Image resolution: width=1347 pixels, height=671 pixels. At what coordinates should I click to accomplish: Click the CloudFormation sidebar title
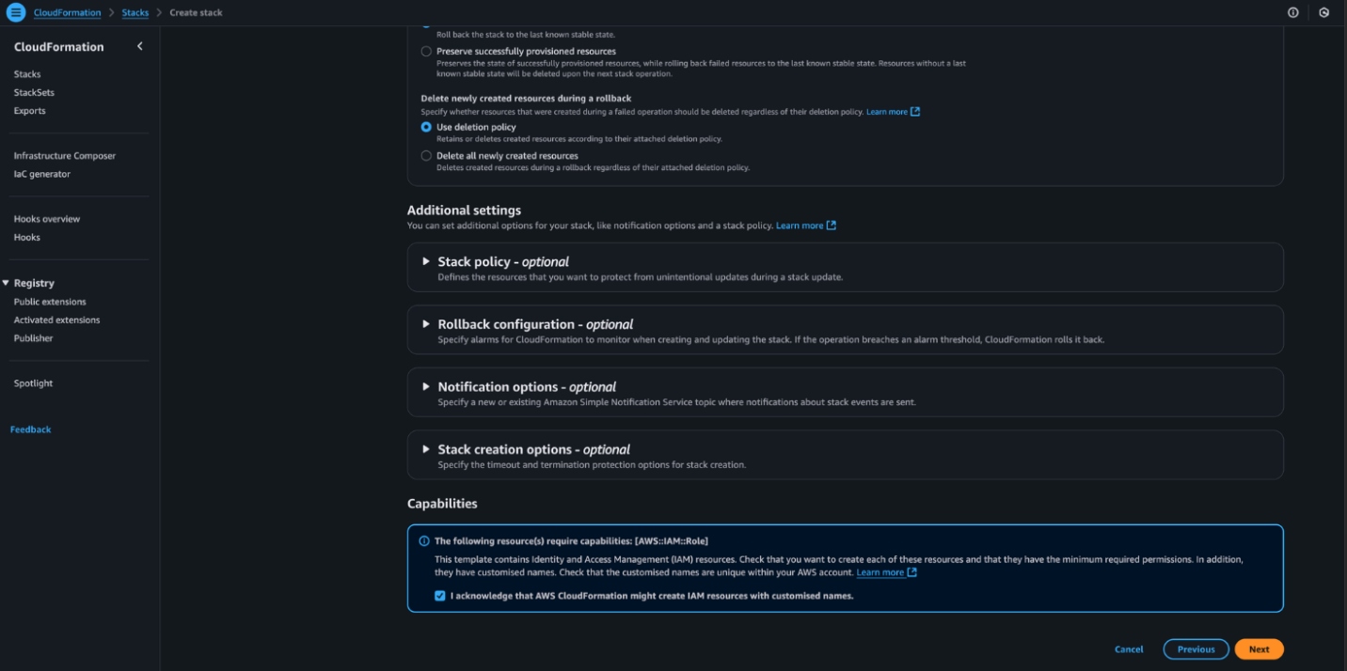coord(59,47)
